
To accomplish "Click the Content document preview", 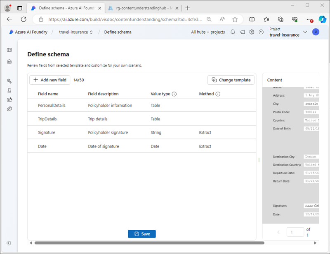I will 291,155.
